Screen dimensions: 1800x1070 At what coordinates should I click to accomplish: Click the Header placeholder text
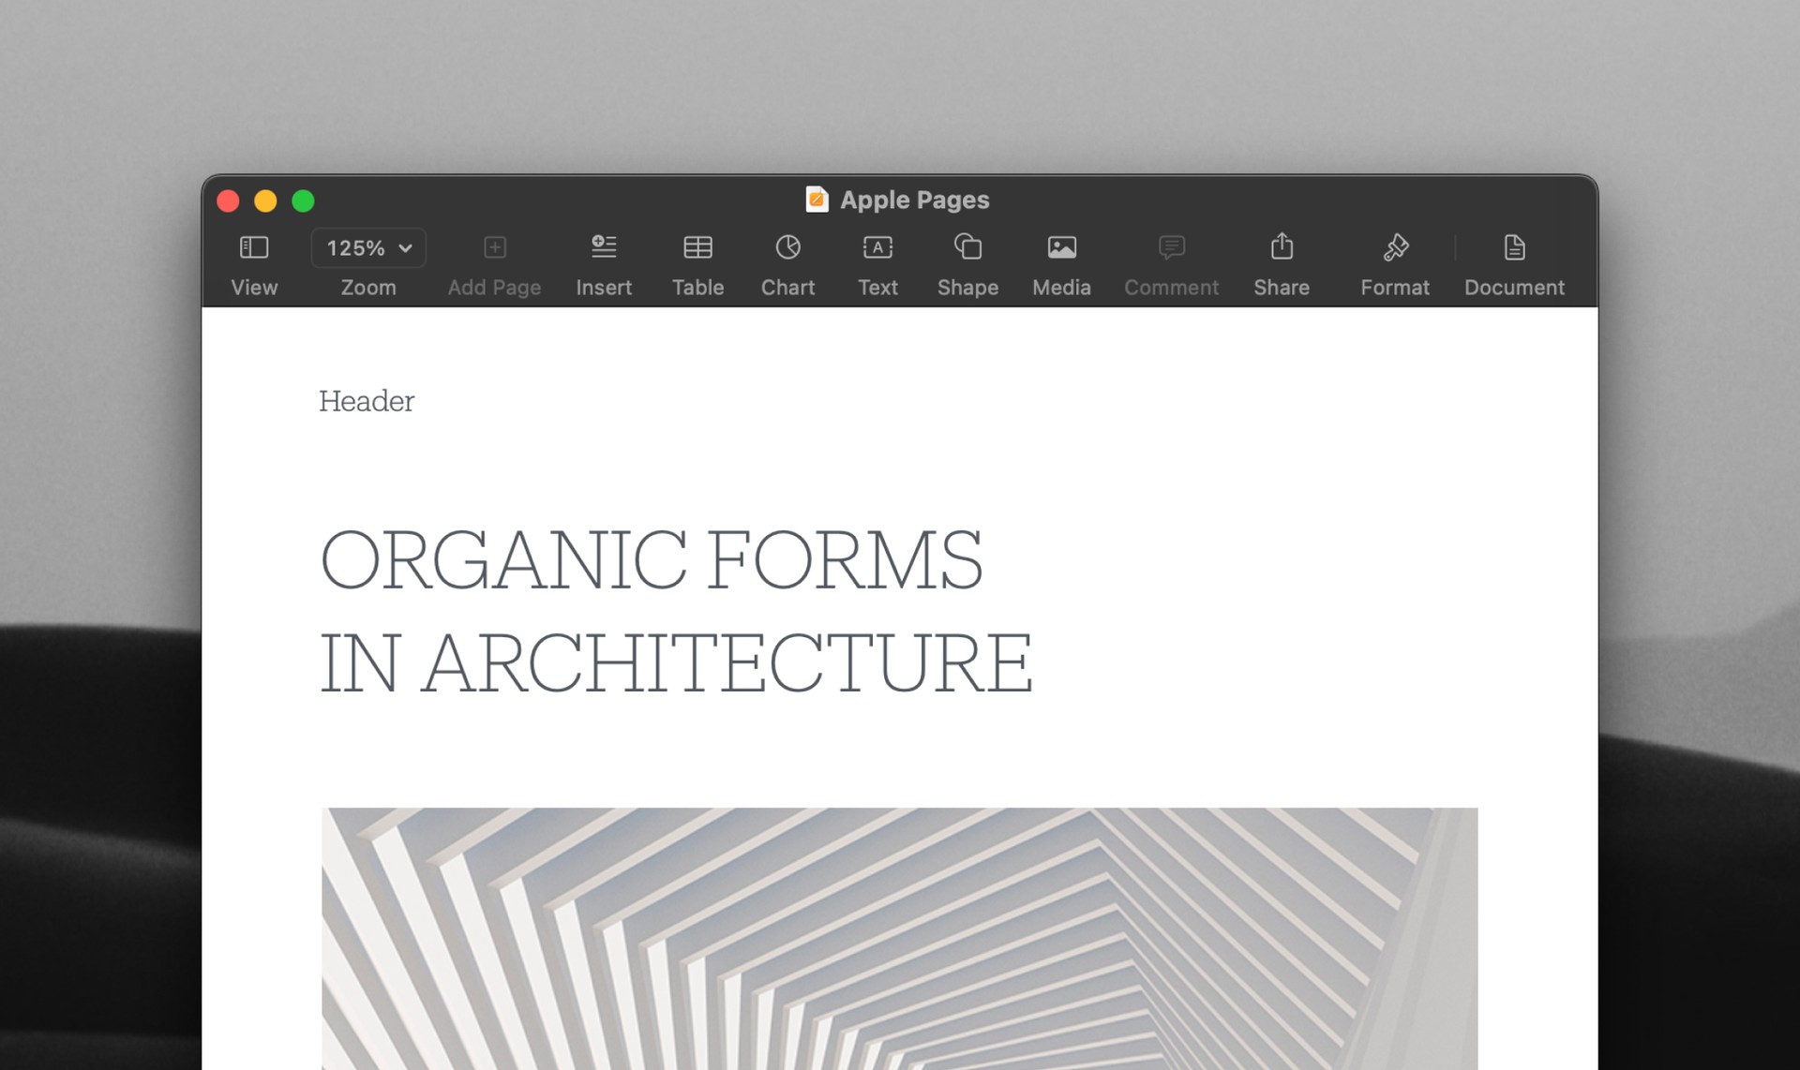pos(366,400)
